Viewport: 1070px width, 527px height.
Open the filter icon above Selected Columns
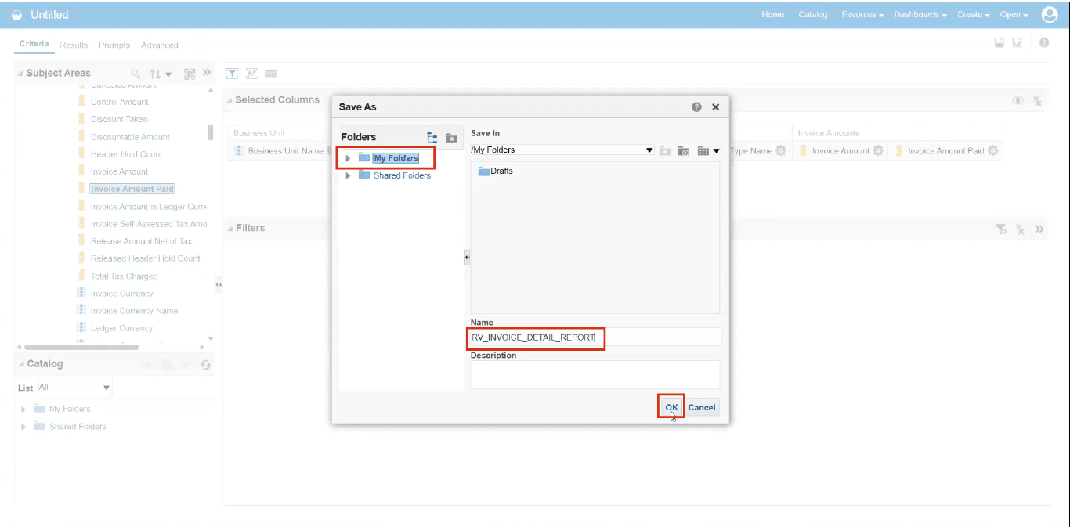click(233, 73)
